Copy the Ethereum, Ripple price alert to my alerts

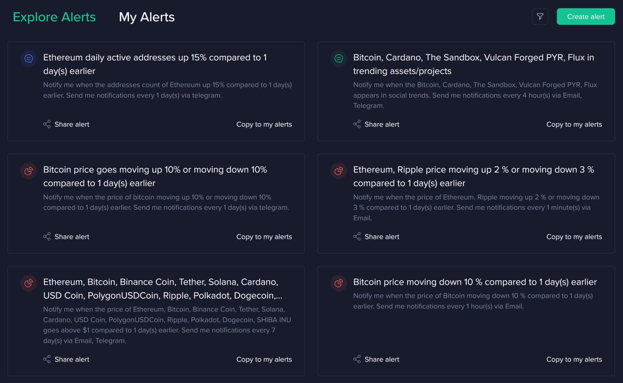[574, 236]
